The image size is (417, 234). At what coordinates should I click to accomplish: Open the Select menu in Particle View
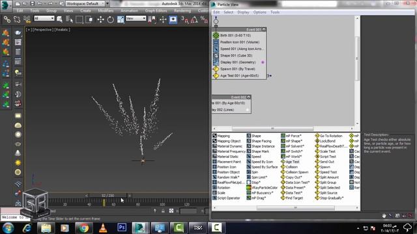228,12
